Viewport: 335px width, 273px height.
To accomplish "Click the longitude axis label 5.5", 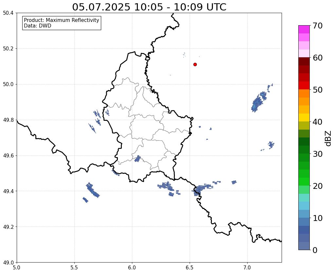I will click(74, 268).
